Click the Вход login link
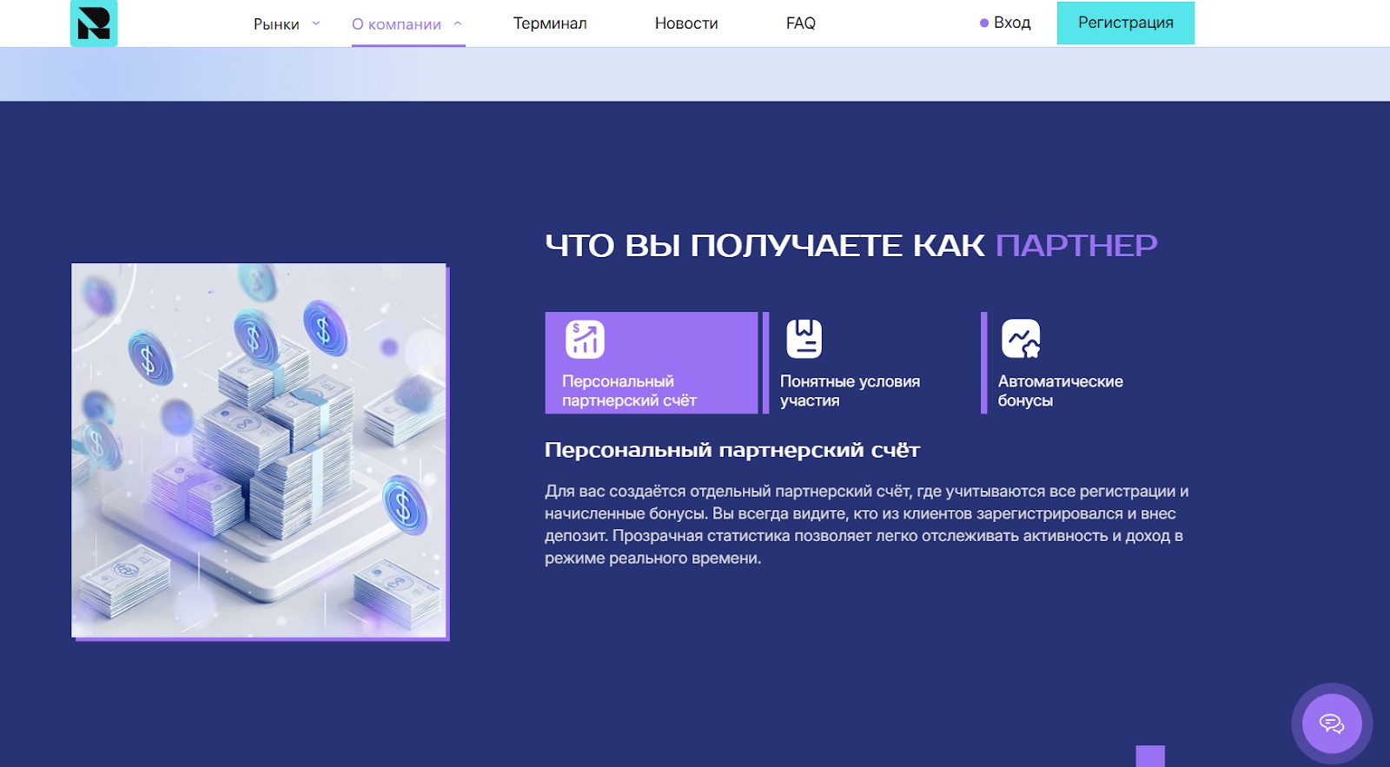Screen dimensions: 1390x767 (1012, 23)
